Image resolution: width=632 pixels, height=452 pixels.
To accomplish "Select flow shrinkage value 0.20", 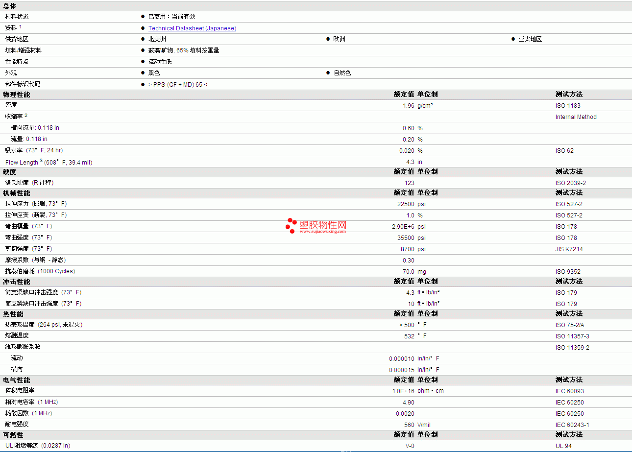I will [x=409, y=140].
